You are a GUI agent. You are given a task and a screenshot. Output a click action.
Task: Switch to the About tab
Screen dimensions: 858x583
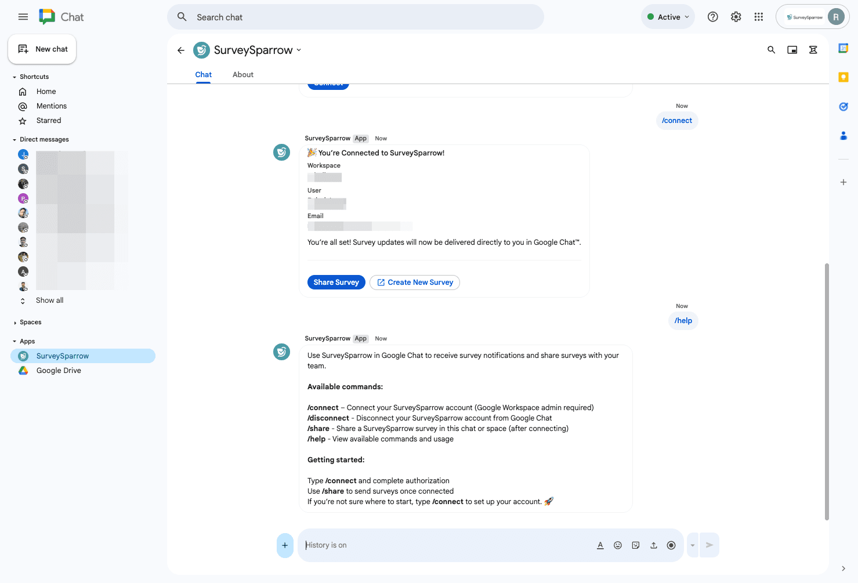[x=242, y=75]
